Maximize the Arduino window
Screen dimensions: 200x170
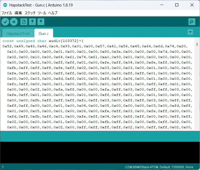click(177, 5)
